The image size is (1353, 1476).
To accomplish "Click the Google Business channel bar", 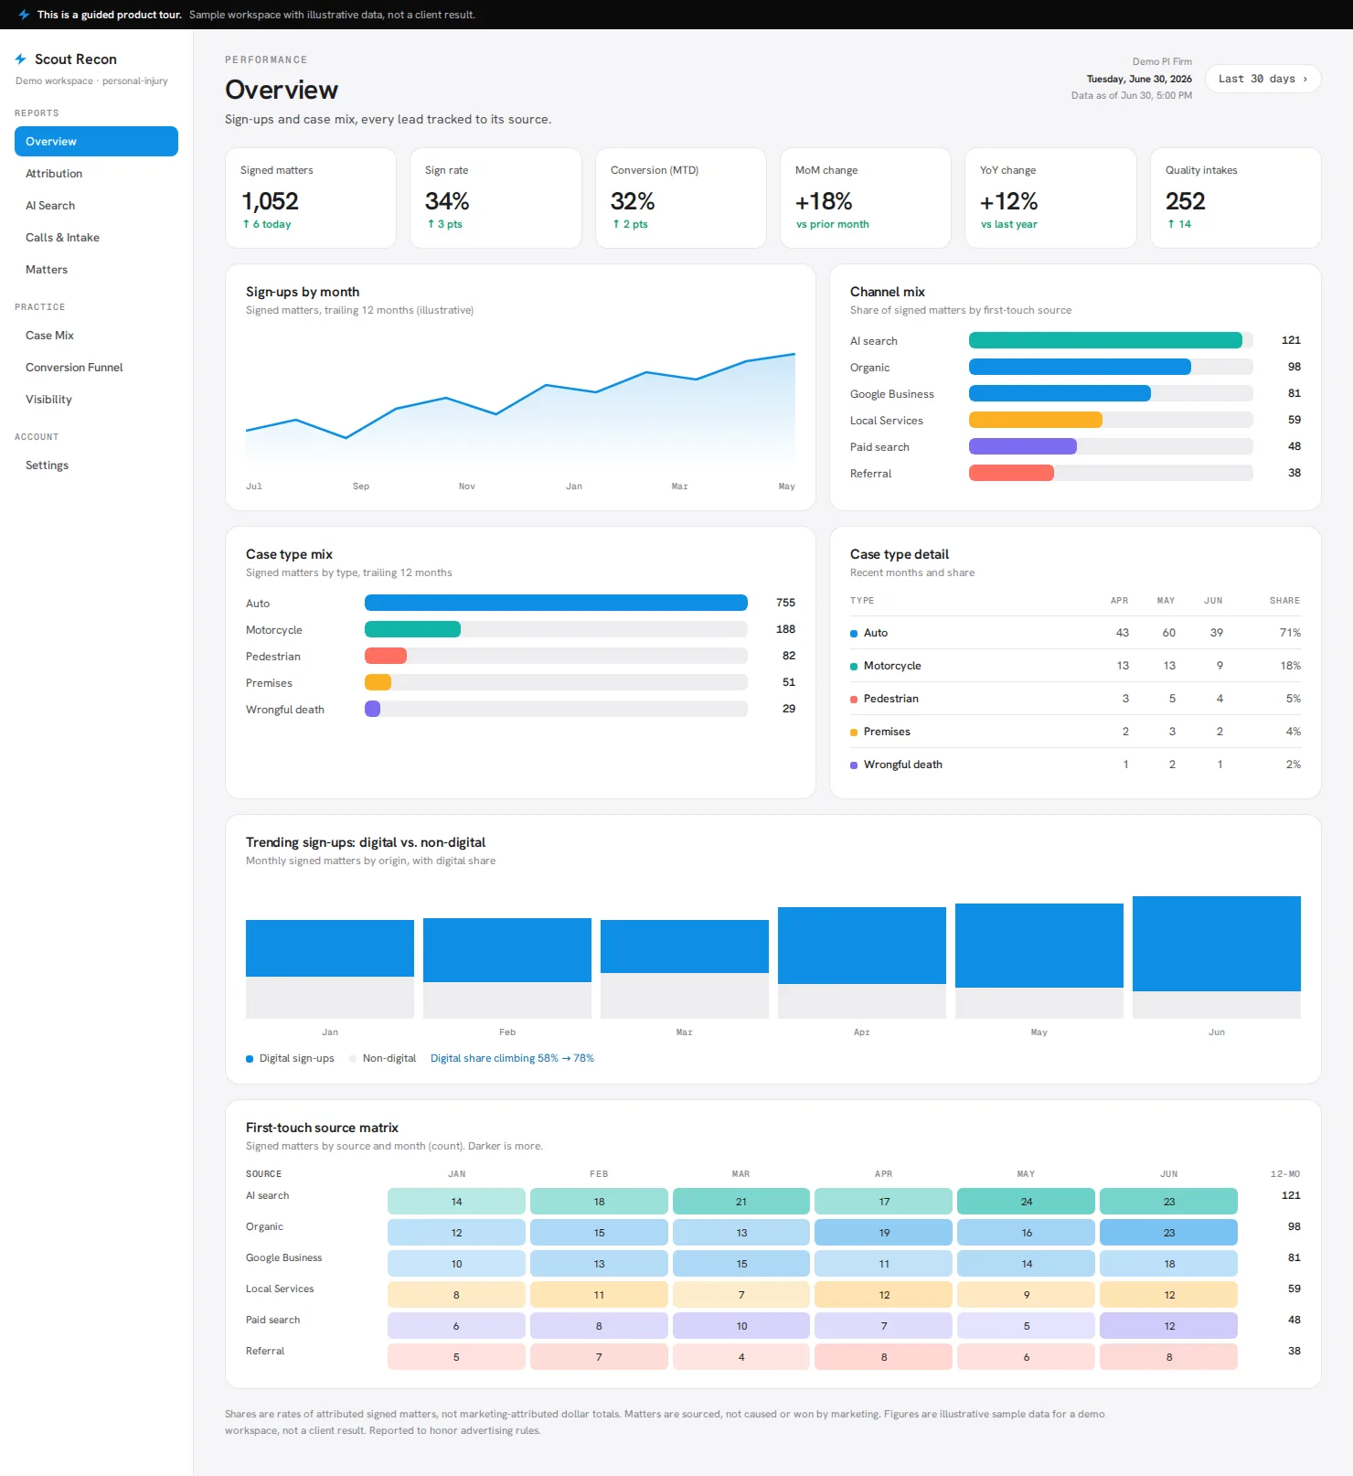I will 1060,393.
